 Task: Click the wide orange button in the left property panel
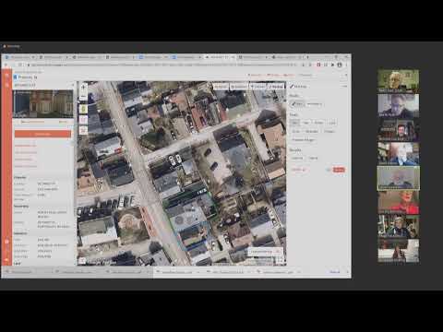coord(42,134)
